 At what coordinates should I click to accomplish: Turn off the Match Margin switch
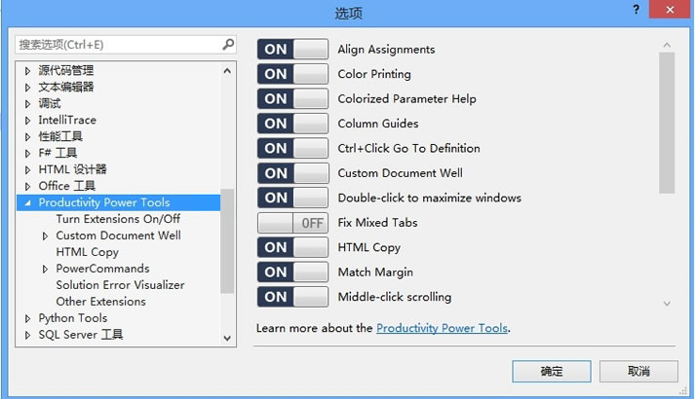(x=292, y=272)
